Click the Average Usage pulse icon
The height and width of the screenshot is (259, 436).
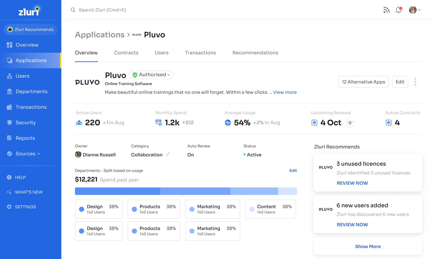pos(228,123)
